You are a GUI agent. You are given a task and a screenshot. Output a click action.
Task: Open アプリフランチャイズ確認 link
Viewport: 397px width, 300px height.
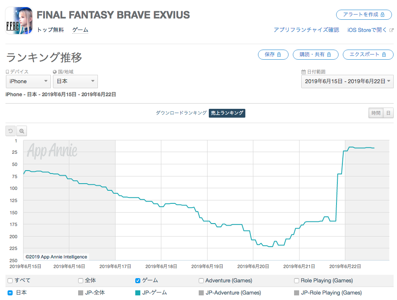point(306,30)
